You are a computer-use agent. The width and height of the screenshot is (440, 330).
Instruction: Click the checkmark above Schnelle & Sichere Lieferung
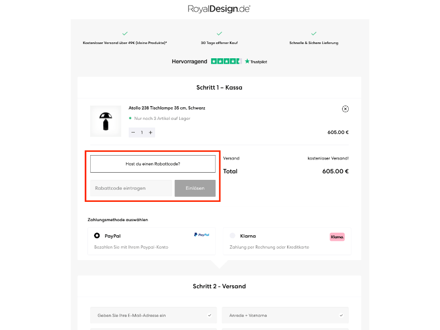(x=314, y=33)
